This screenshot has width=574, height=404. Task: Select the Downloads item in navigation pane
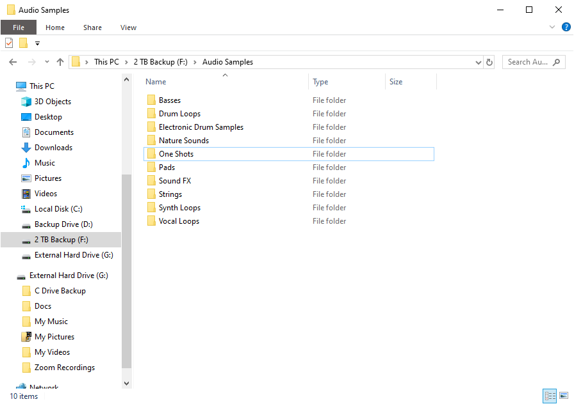[x=53, y=148]
